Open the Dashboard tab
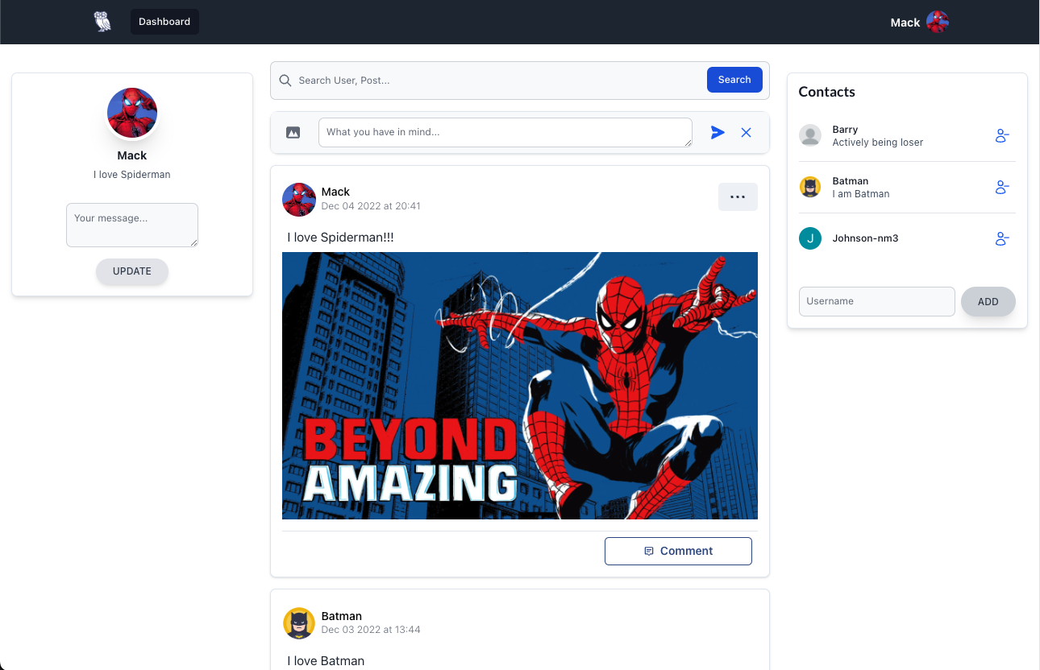Image resolution: width=1040 pixels, height=670 pixels. 164,22
